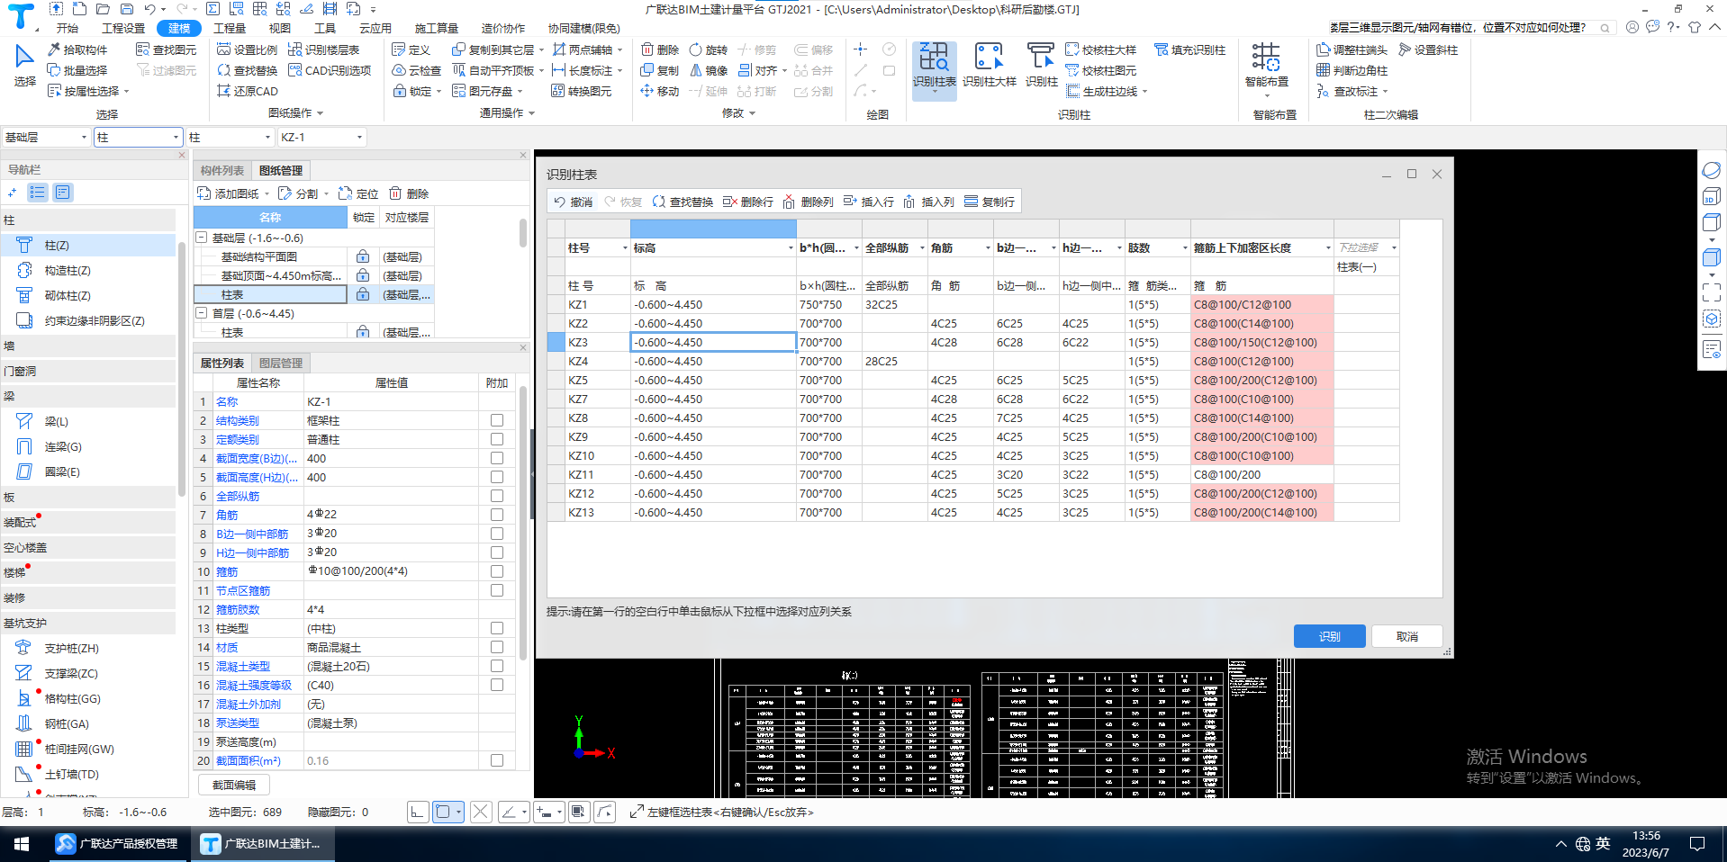Toggle 附加 checkbox for 定额类别 row
The image size is (1727, 862).
point(497,439)
